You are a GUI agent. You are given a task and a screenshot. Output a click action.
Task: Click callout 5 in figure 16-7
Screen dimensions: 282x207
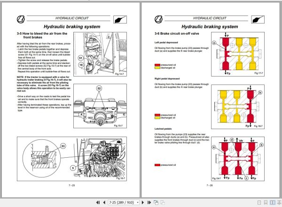(x=73, y=168)
